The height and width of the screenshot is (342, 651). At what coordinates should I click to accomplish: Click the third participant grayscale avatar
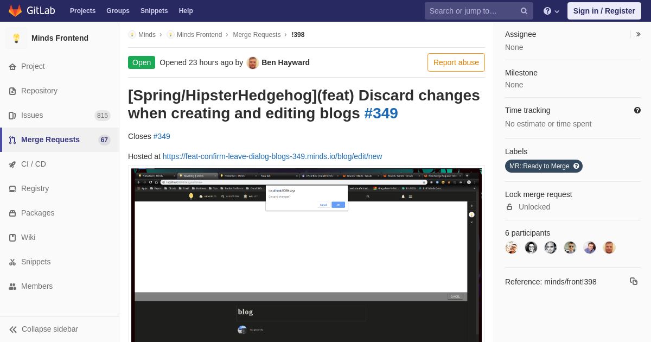click(551, 248)
